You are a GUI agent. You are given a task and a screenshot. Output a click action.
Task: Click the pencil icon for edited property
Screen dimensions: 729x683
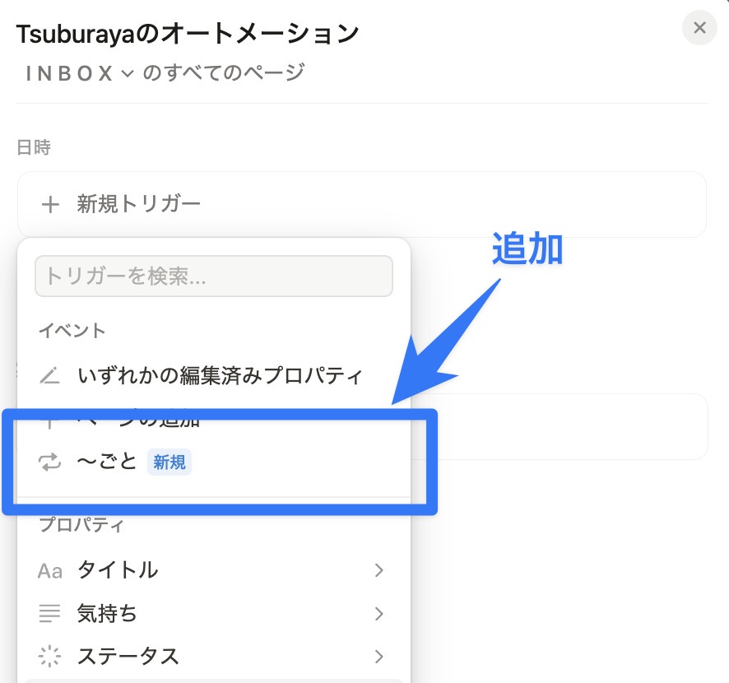pyautogui.click(x=49, y=375)
